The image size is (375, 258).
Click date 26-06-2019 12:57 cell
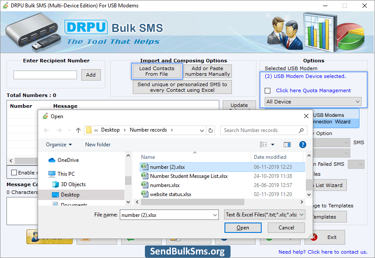[x=272, y=185]
